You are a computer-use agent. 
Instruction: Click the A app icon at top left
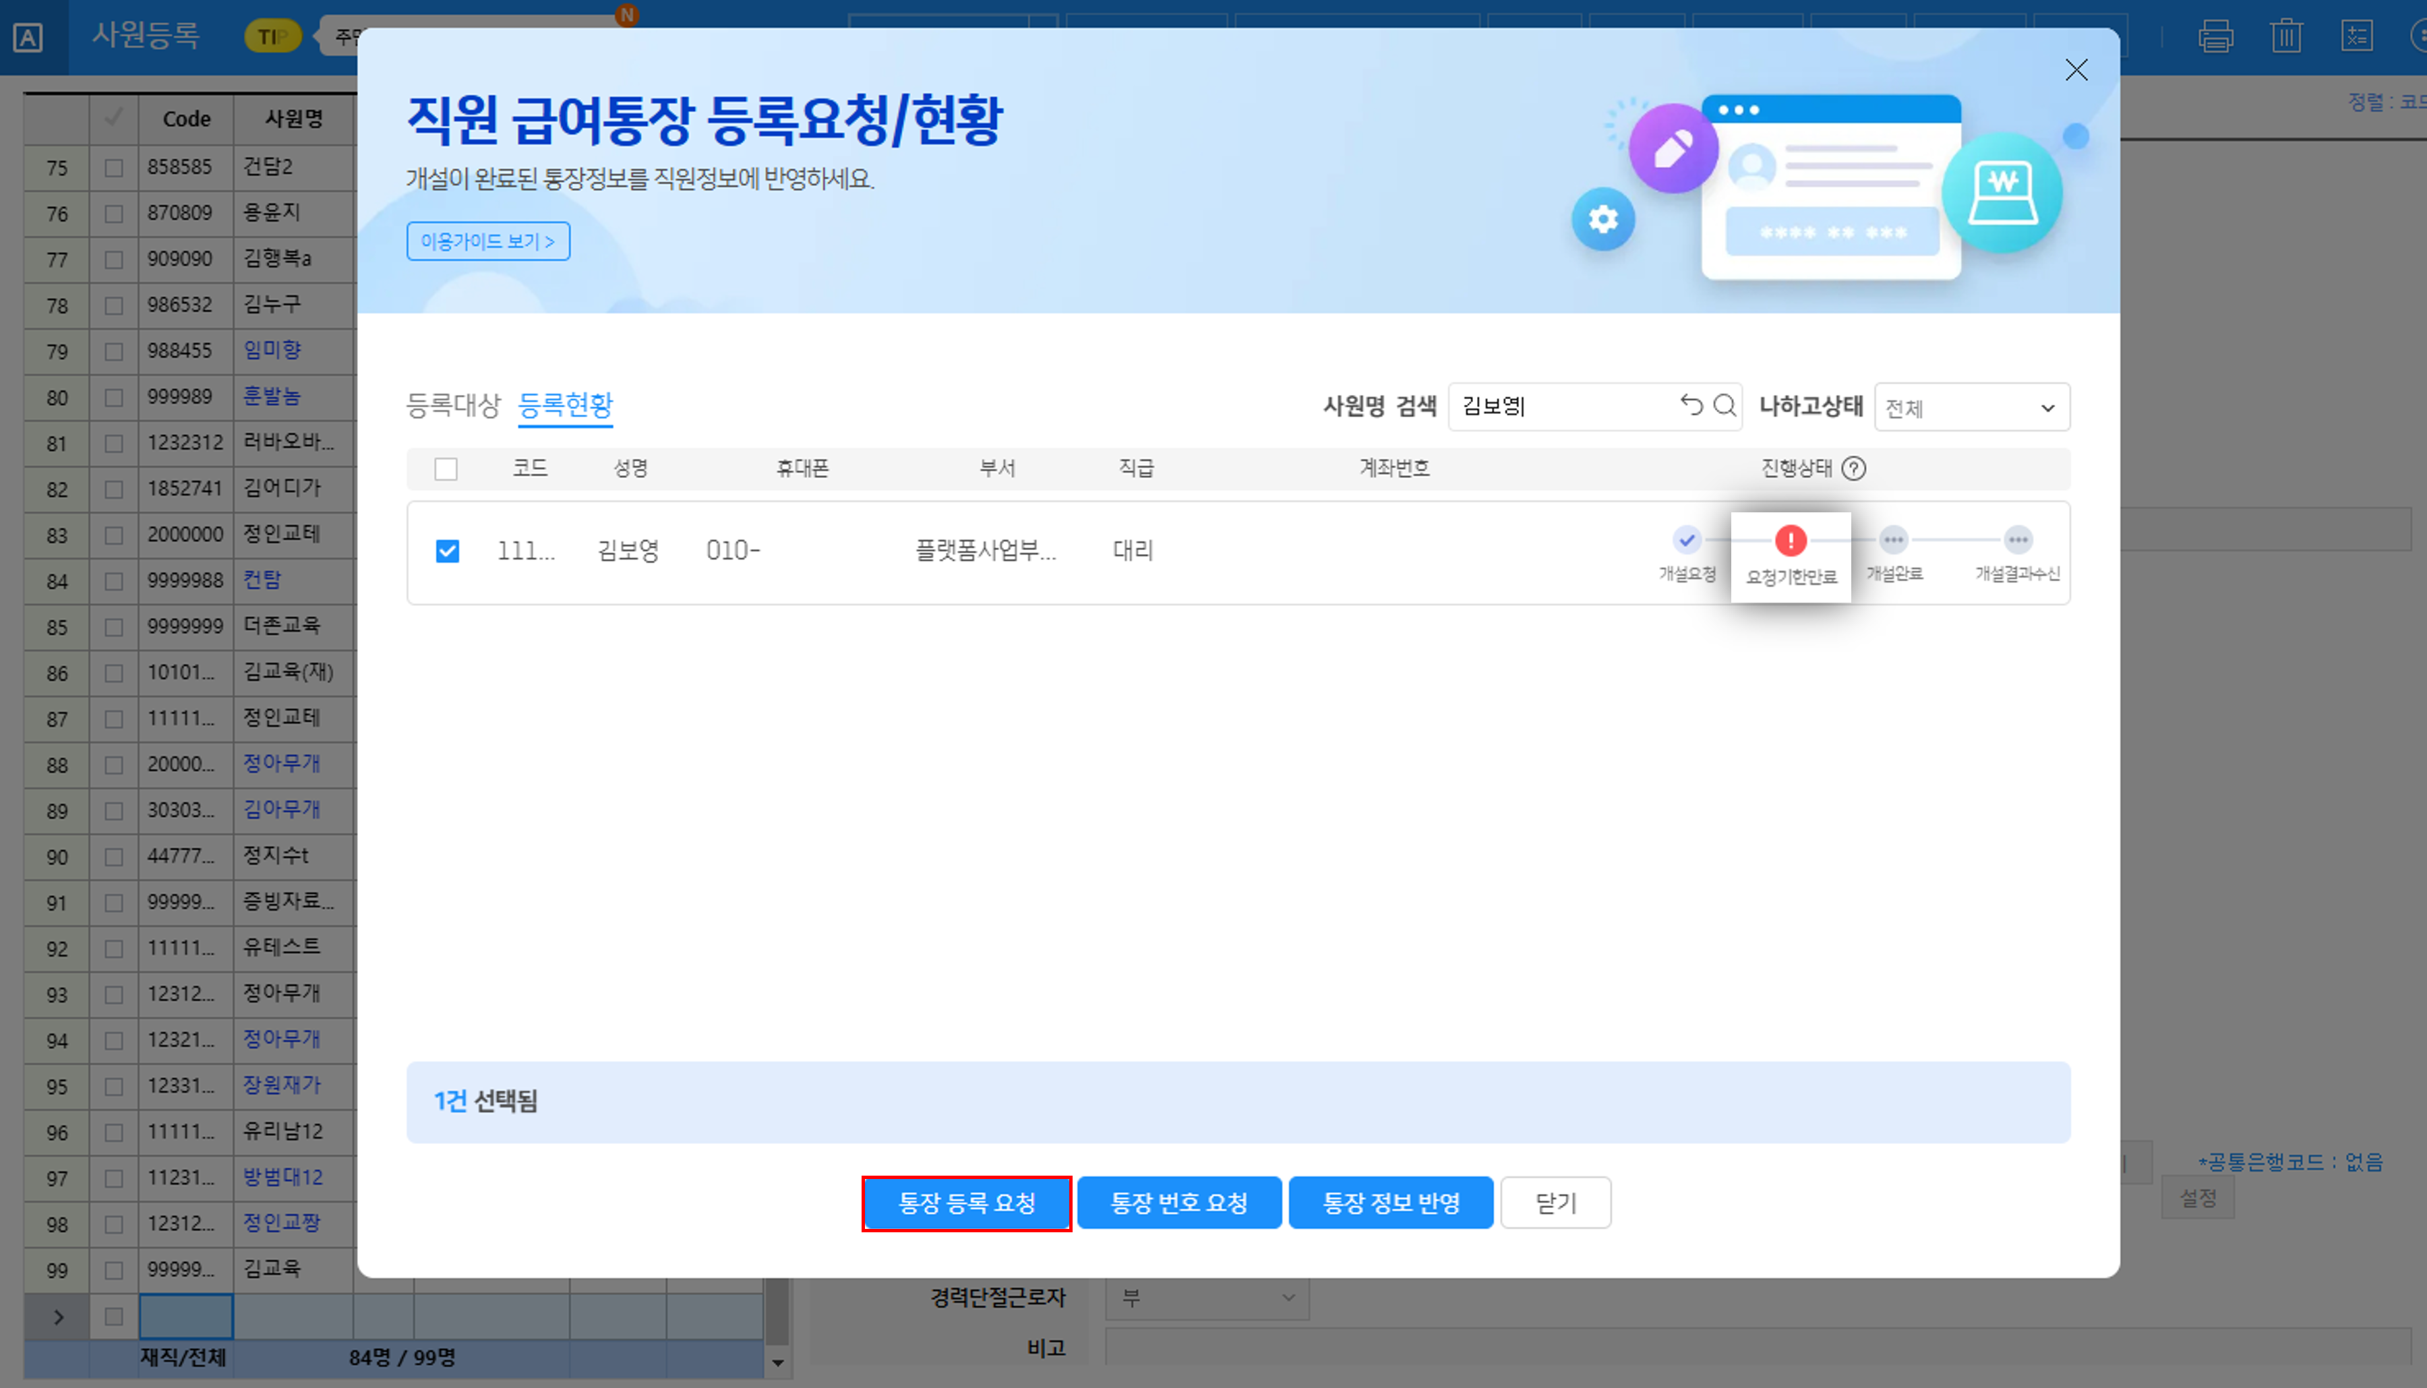click(x=28, y=38)
